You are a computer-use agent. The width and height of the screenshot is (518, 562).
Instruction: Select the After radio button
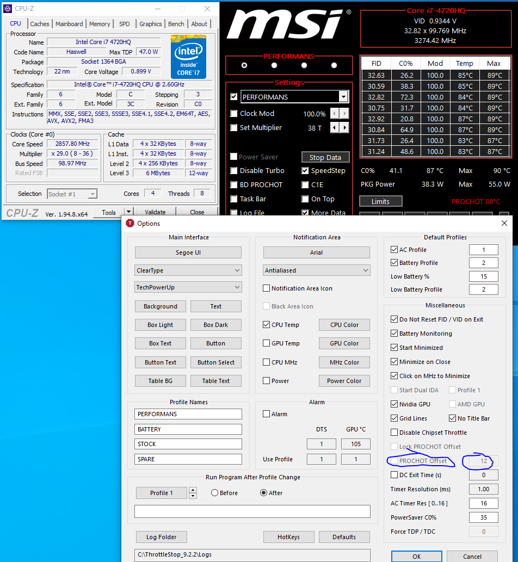263,493
